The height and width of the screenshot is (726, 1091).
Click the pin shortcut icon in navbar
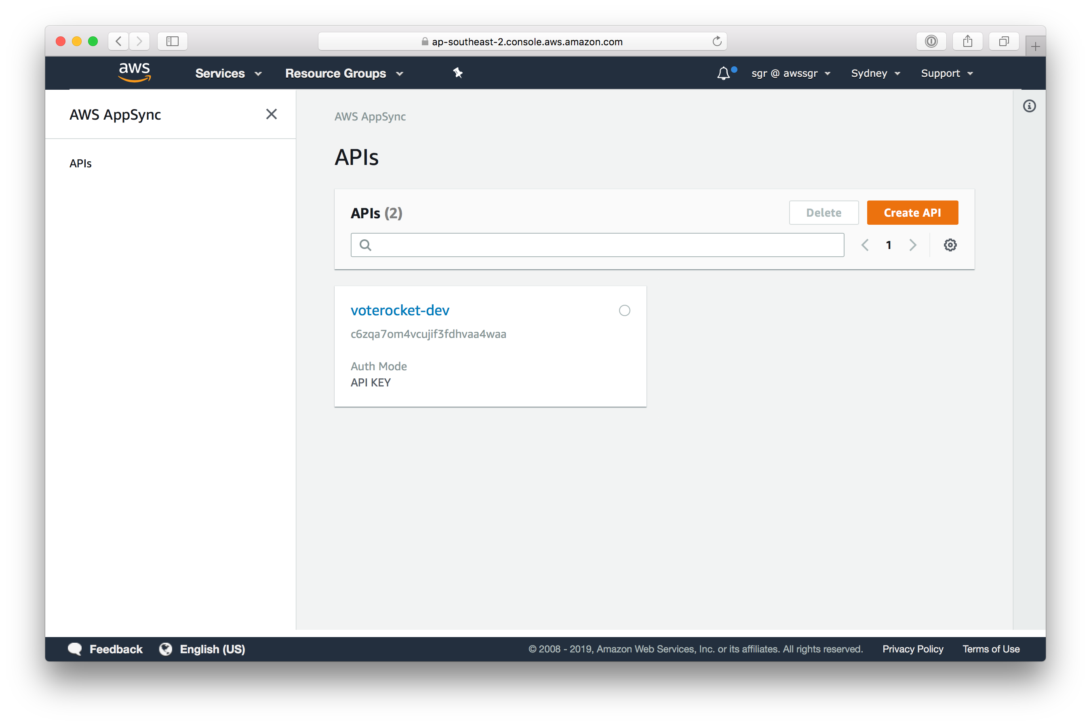[458, 73]
